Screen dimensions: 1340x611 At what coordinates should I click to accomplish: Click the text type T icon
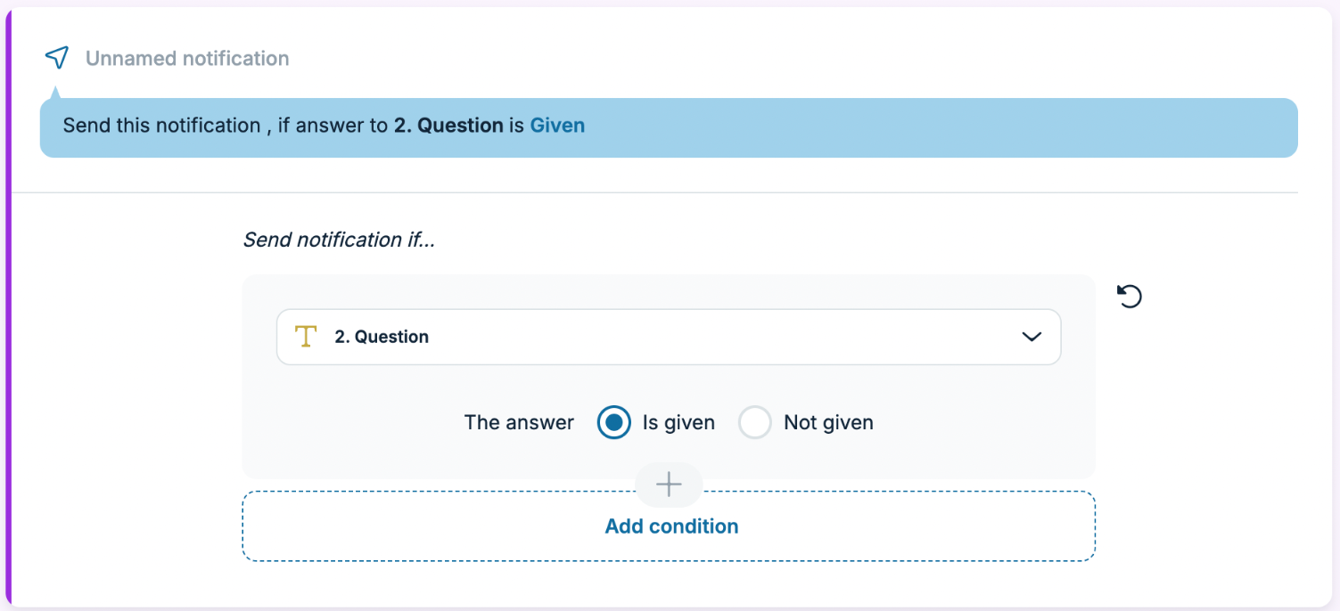click(x=306, y=337)
